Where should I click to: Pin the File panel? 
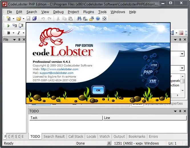(19, 39)
